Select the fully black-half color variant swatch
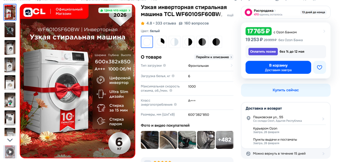This screenshot has width=348, height=162. click(188, 42)
